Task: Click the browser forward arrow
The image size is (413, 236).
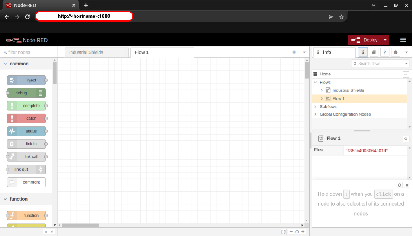Action: click(17, 17)
